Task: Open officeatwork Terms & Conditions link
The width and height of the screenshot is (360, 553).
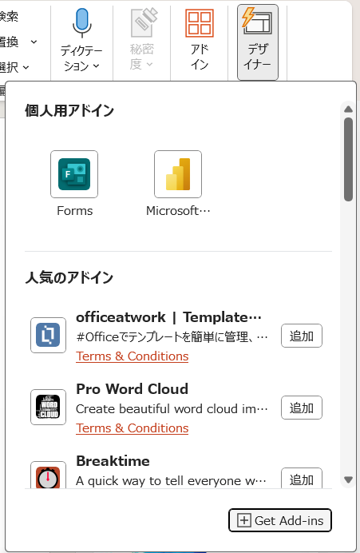Action: (x=132, y=356)
